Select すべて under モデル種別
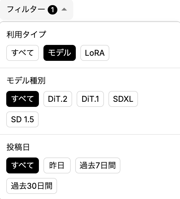The image size is (180, 199). [x=22, y=99]
